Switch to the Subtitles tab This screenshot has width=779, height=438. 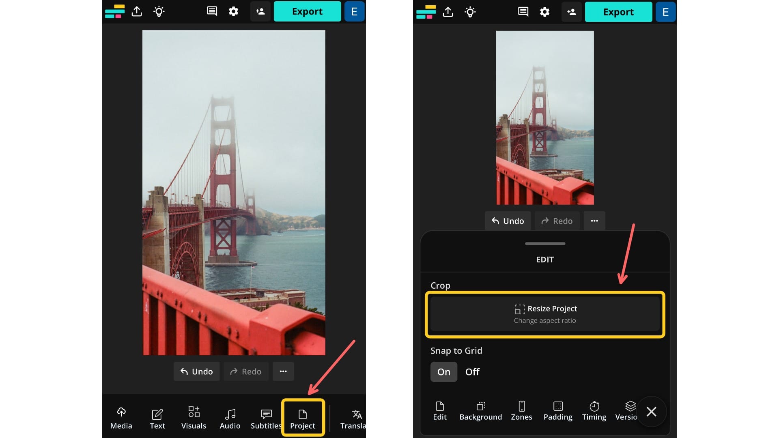(266, 418)
